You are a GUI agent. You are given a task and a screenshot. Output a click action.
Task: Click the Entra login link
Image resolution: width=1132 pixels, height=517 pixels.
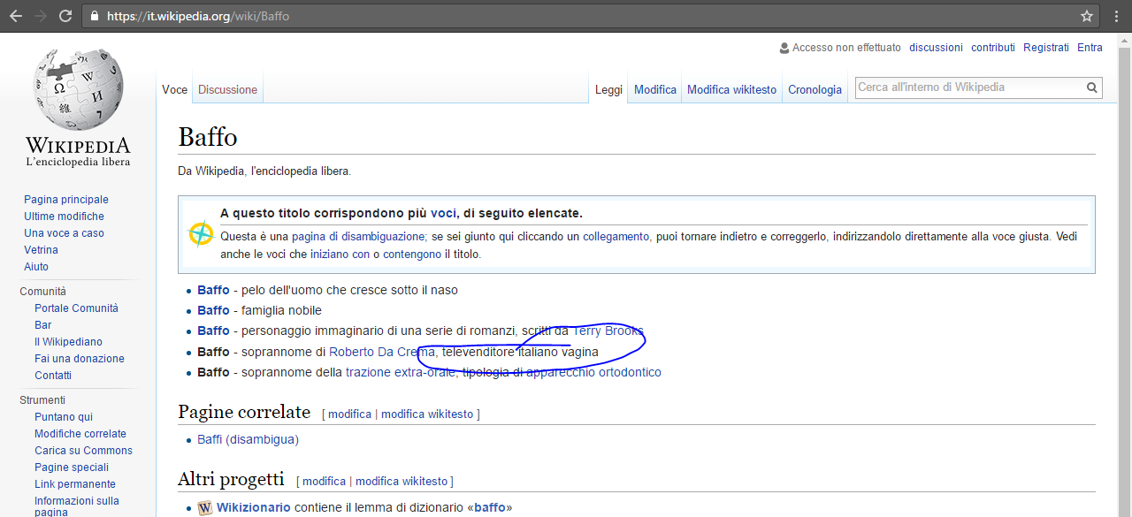point(1090,48)
